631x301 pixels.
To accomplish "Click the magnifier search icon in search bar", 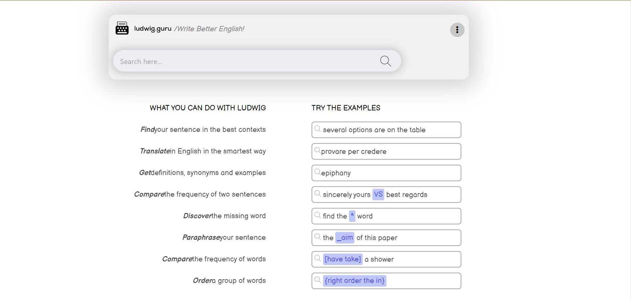I will pos(385,61).
